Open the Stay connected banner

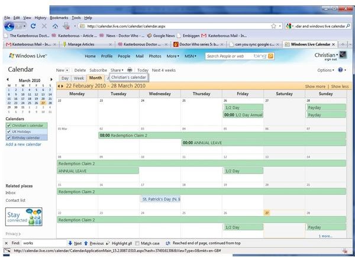click(x=24, y=217)
